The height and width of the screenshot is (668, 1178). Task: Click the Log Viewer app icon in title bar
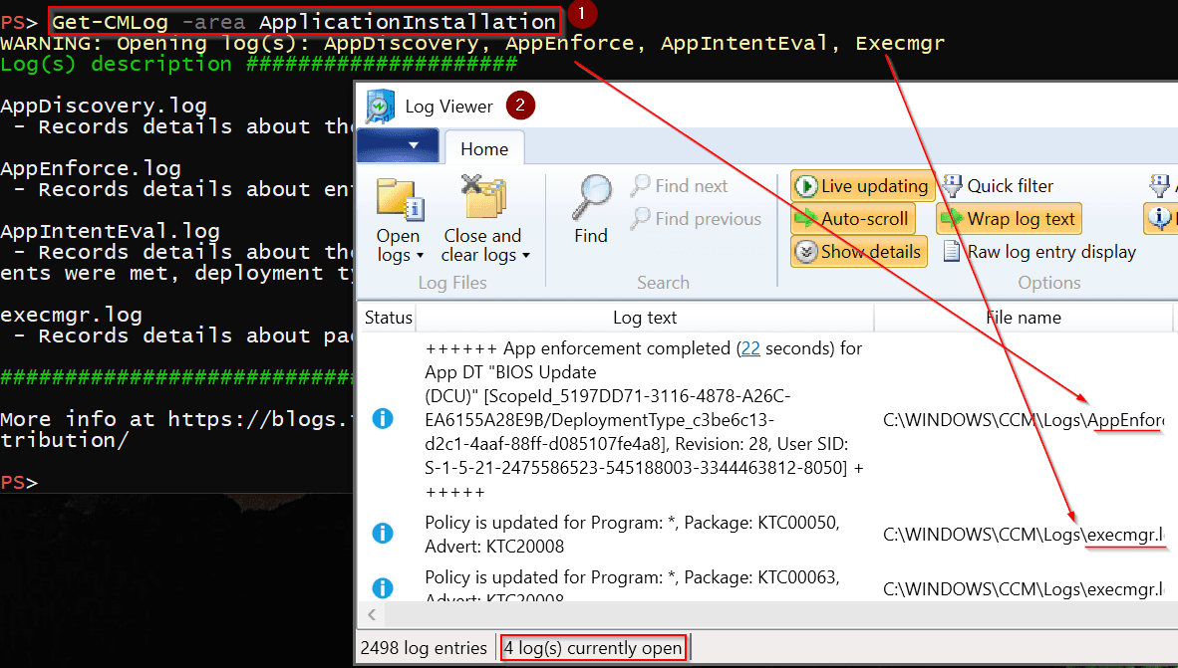(x=381, y=107)
